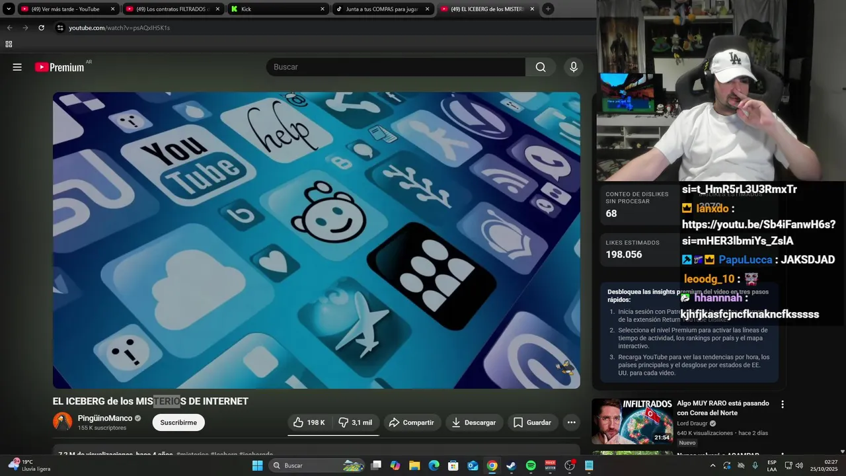846x476 pixels.
Task: Switch to Junta a tus COMPAS tab
Action: (383, 9)
